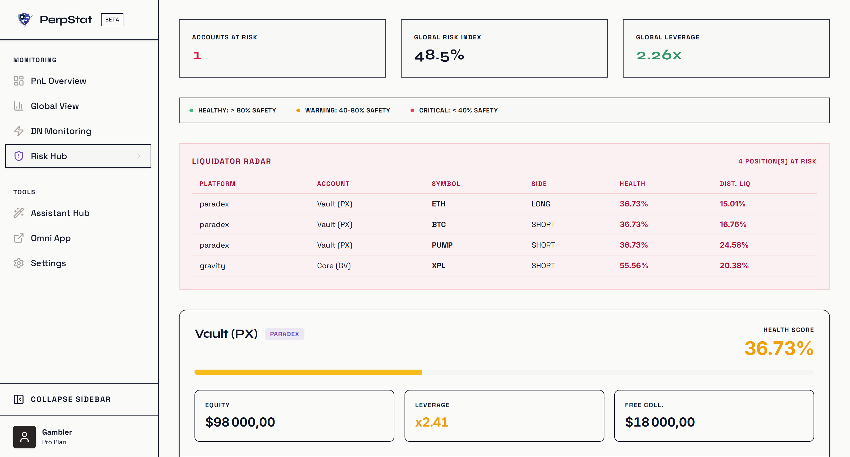Click the PnL Overview grid icon
The width and height of the screenshot is (850, 457).
pos(19,81)
